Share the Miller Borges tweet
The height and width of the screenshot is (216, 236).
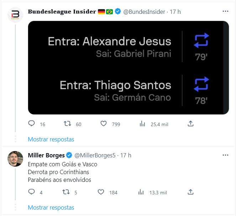coord(190,192)
